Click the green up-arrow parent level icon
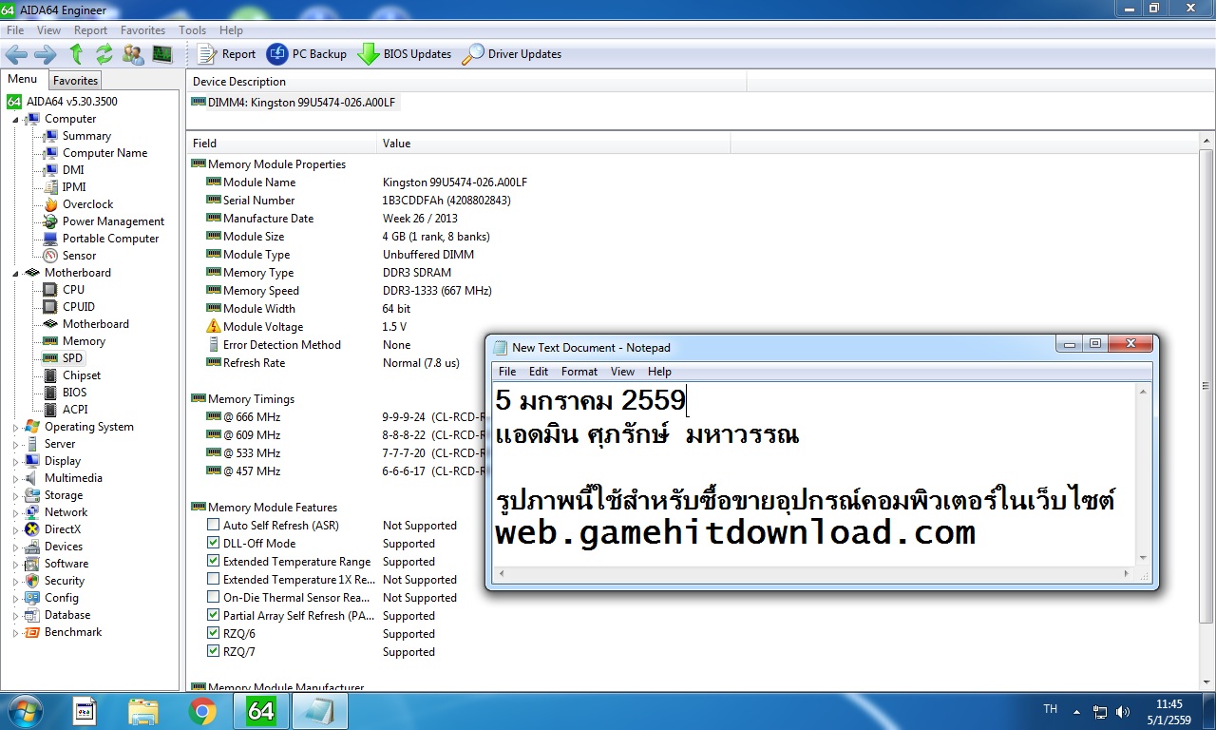 coord(76,54)
